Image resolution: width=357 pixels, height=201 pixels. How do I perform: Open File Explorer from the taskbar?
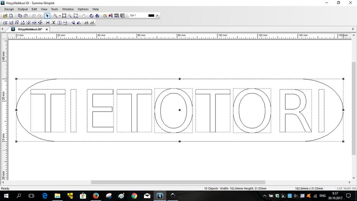[x=58, y=196]
